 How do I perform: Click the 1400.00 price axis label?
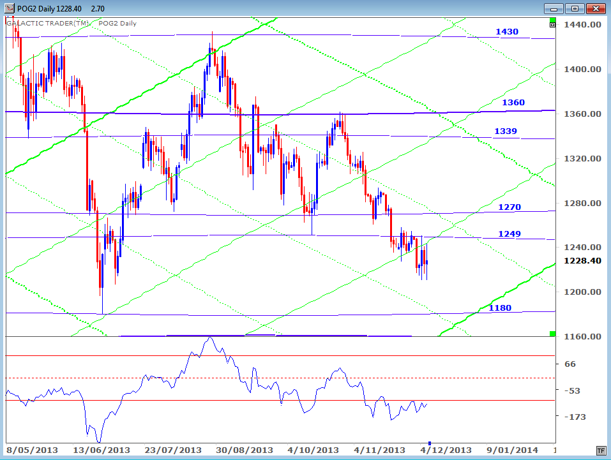click(582, 70)
